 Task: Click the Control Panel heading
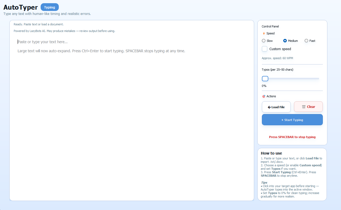click(x=270, y=26)
